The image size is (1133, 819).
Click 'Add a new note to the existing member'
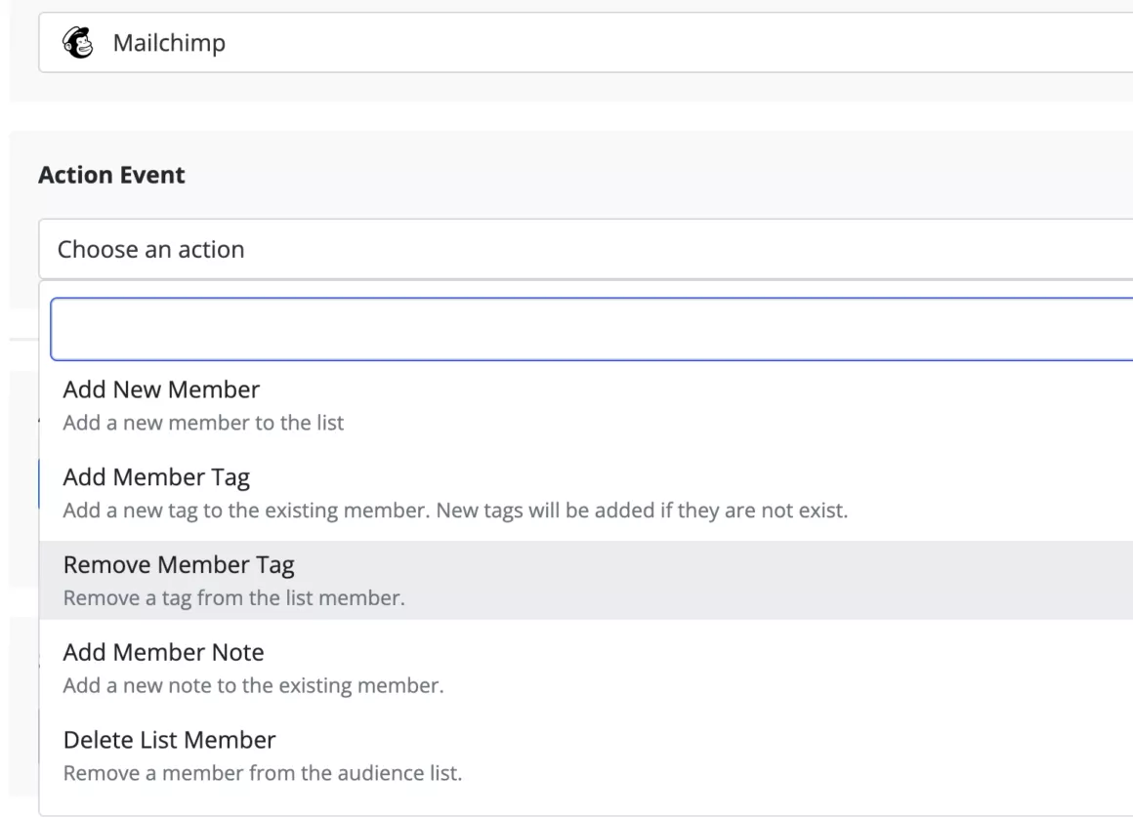point(253,685)
